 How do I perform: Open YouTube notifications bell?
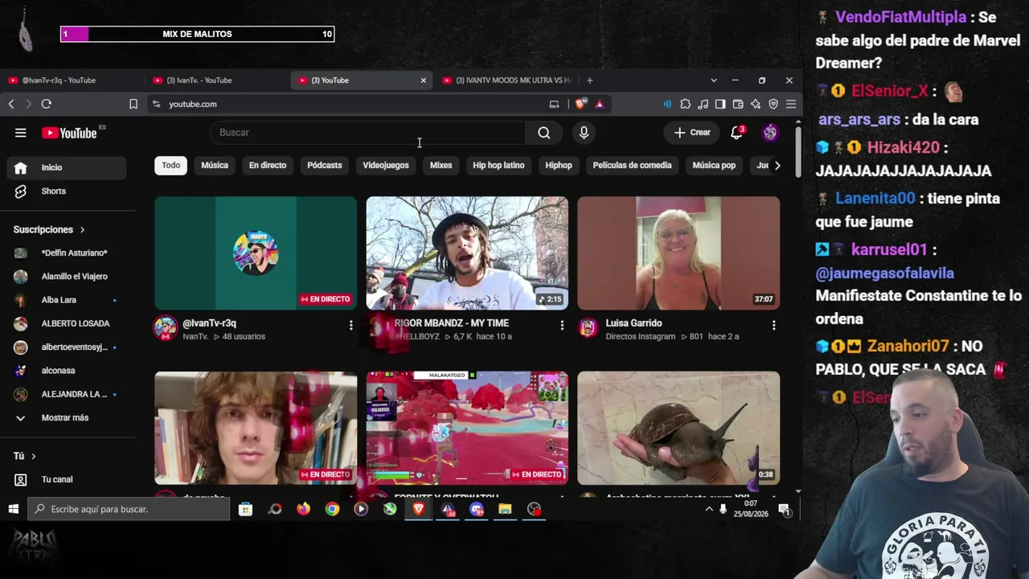[x=736, y=133]
